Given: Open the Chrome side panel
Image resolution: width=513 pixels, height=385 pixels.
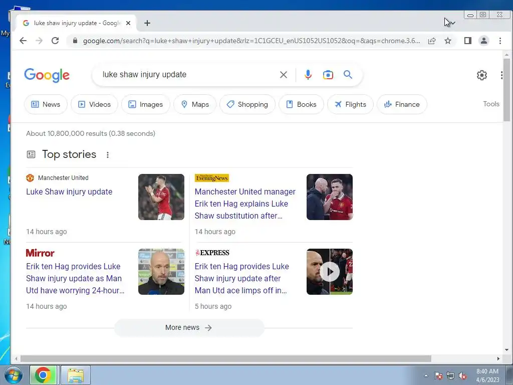Looking at the screenshot, I should [468, 41].
